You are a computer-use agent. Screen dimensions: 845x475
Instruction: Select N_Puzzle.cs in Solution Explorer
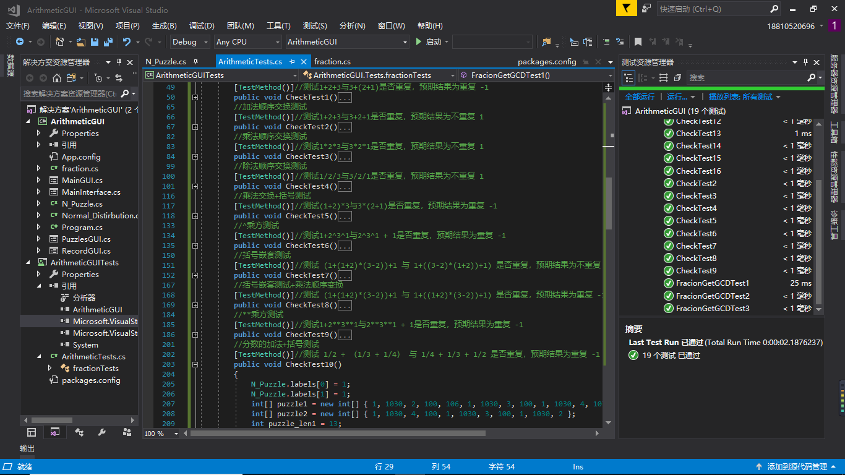tap(82, 204)
